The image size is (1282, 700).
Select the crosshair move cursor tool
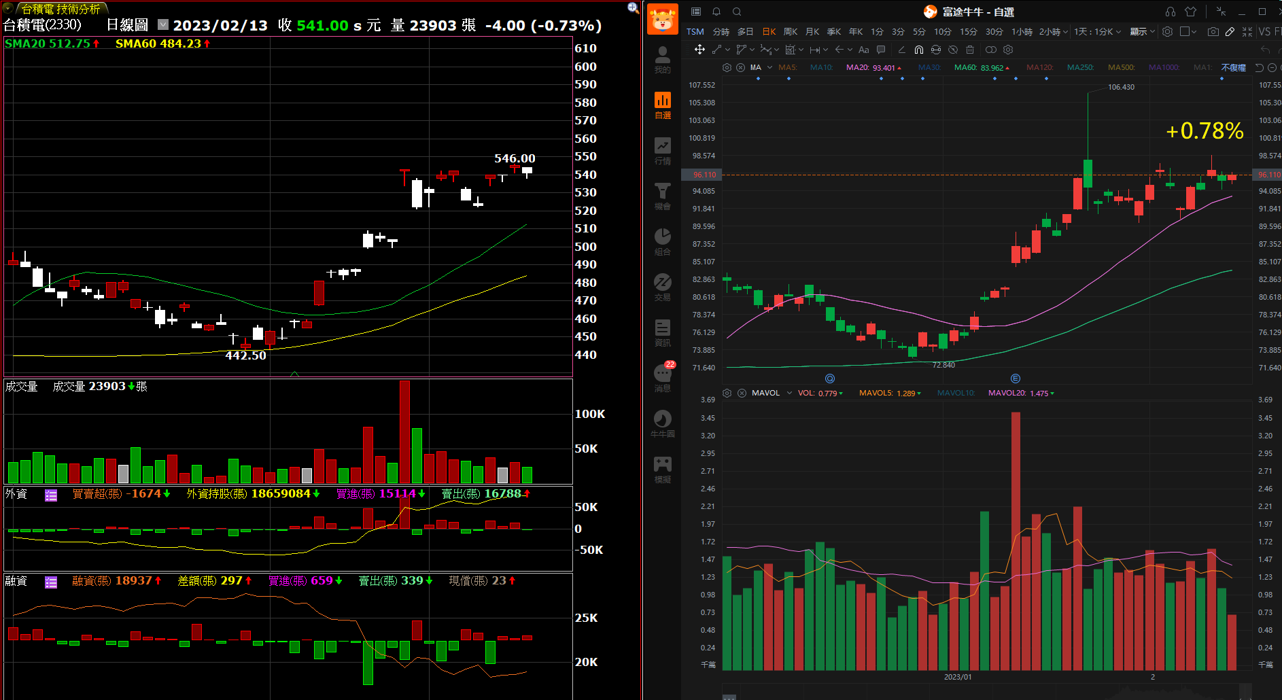(699, 50)
